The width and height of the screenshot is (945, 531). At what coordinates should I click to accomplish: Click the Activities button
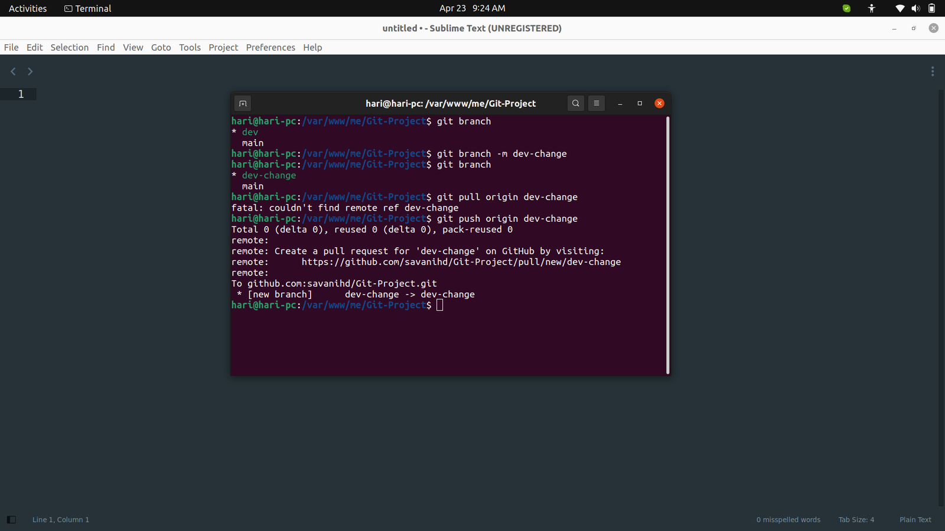[x=28, y=8]
